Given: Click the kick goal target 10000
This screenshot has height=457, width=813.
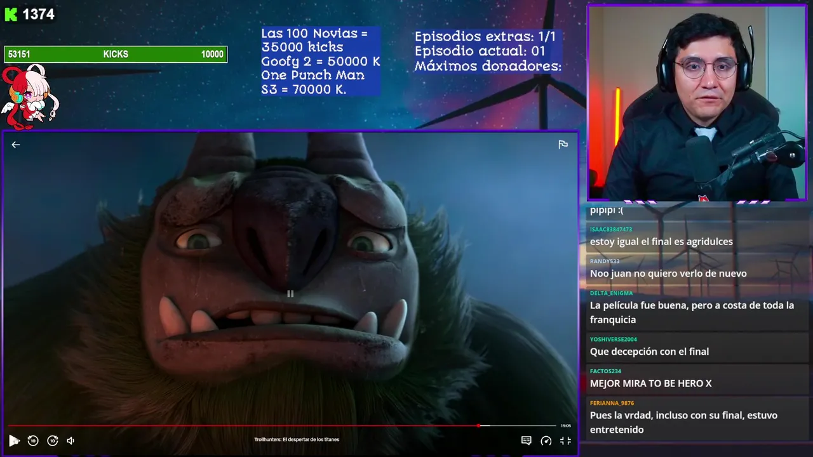Looking at the screenshot, I should click(x=212, y=55).
